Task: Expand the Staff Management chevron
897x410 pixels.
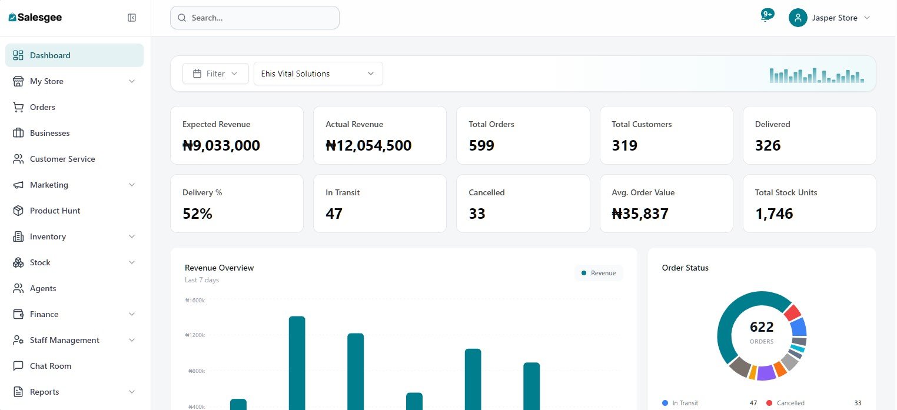Action: point(132,340)
